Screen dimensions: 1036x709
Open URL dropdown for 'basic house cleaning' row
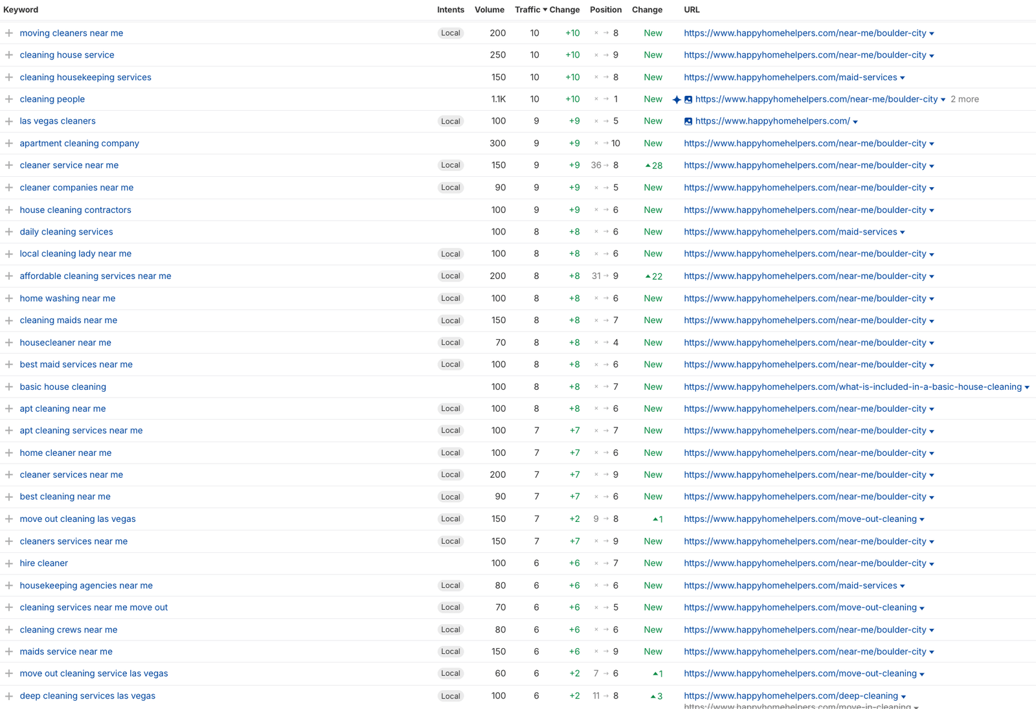pyautogui.click(x=1027, y=388)
